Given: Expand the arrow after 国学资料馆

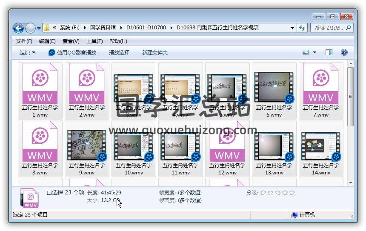Looking at the screenshot, I should click(x=121, y=28).
